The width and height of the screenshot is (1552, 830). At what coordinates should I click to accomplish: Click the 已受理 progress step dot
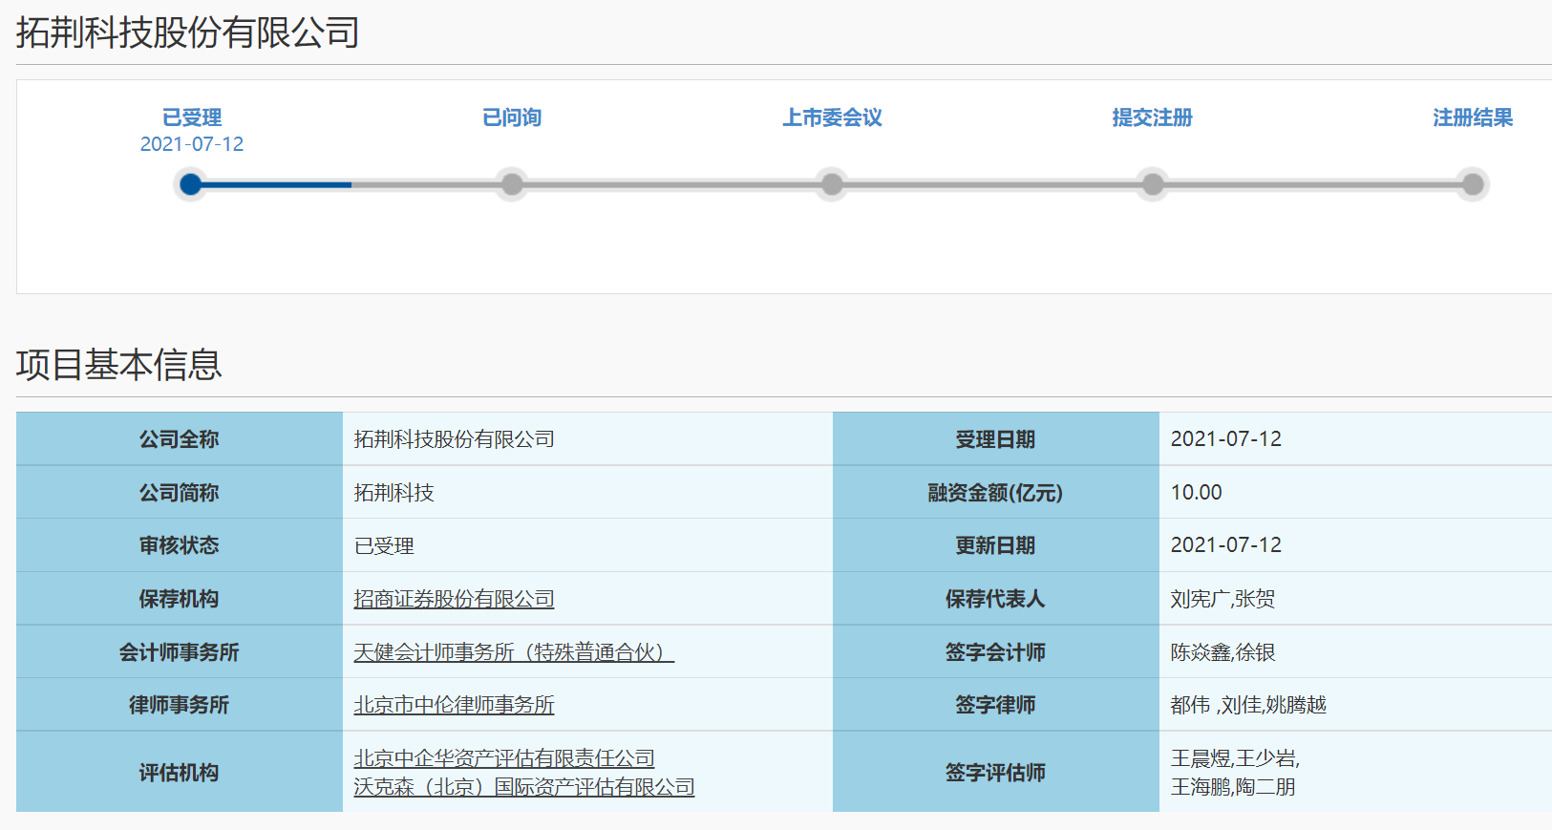(191, 184)
